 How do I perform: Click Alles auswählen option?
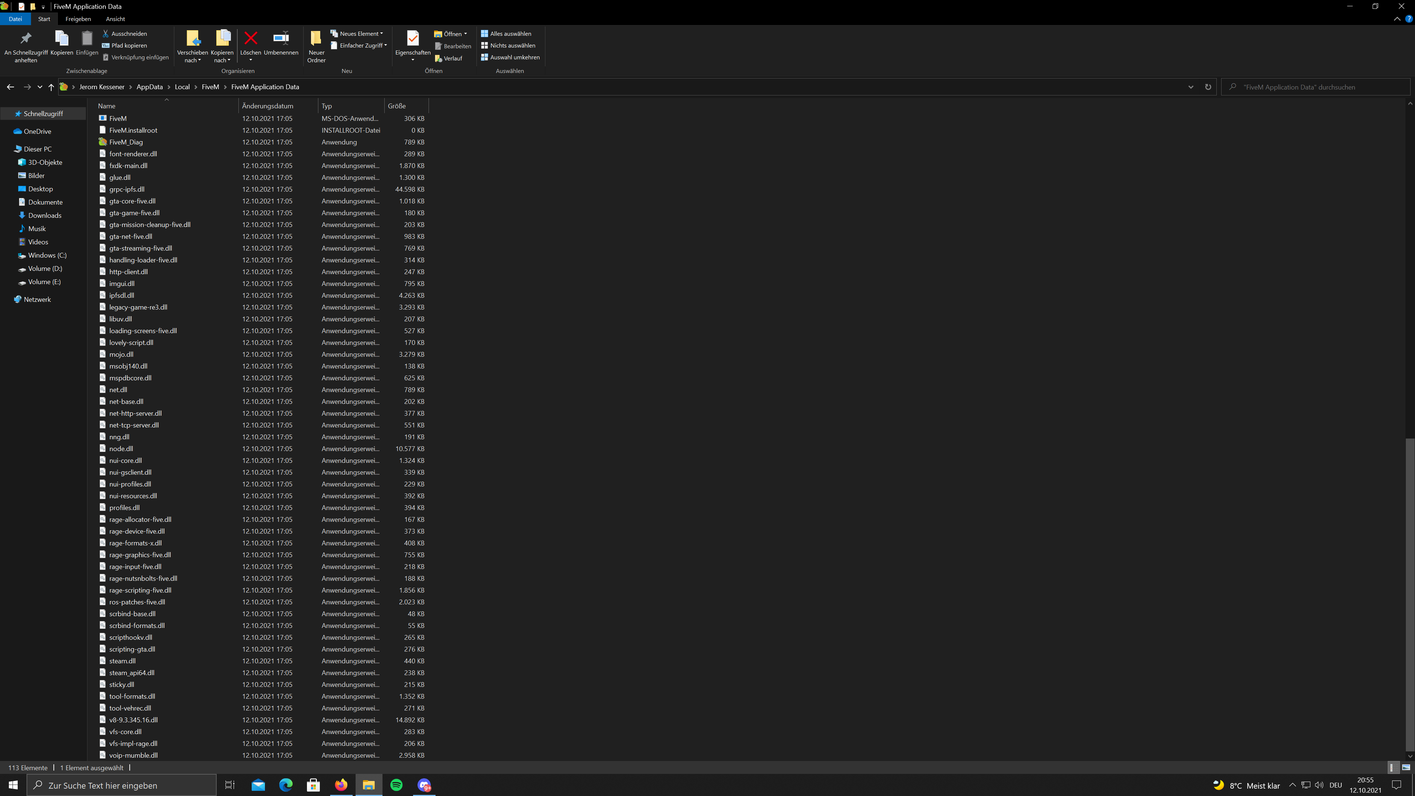click(506, 34)
